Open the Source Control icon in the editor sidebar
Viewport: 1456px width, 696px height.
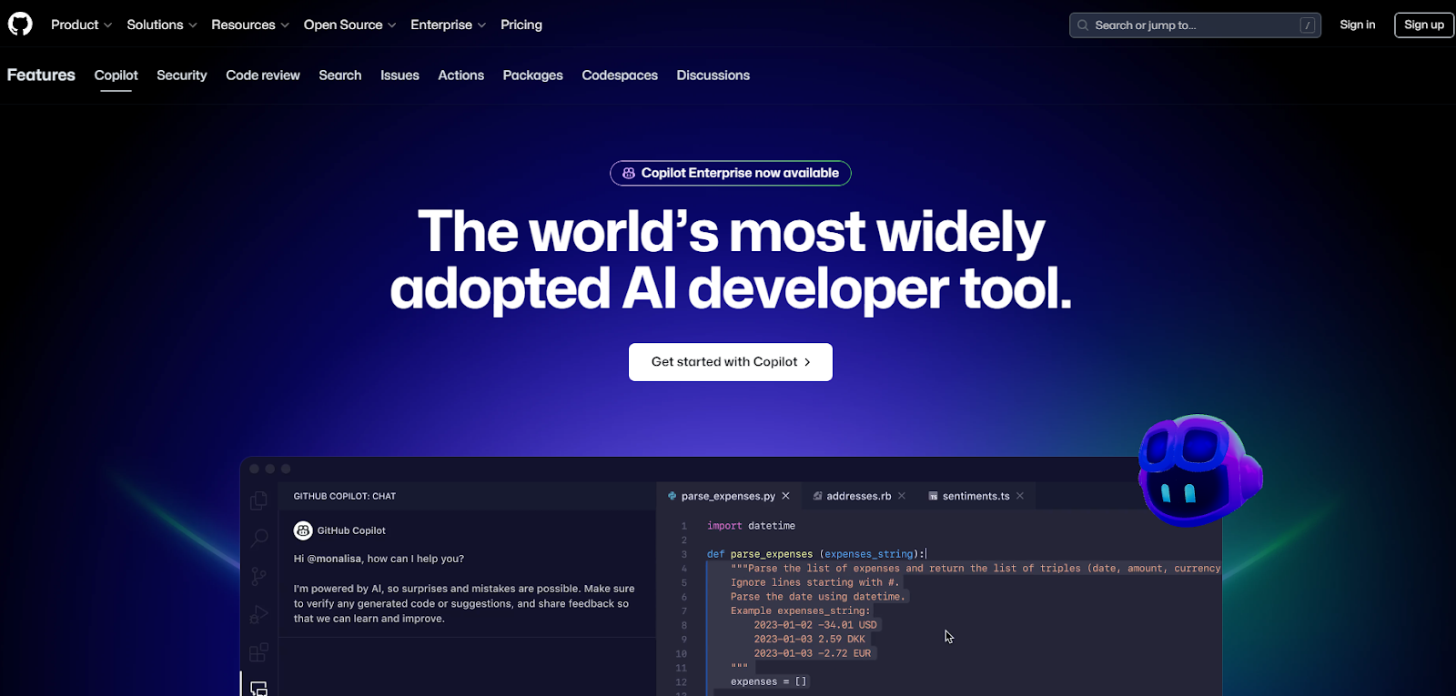tap(259, 576)
